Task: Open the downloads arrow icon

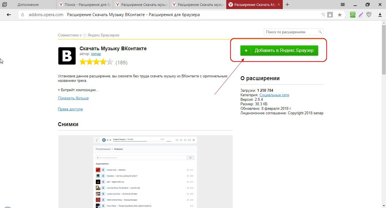Action: tap(380, 15)
